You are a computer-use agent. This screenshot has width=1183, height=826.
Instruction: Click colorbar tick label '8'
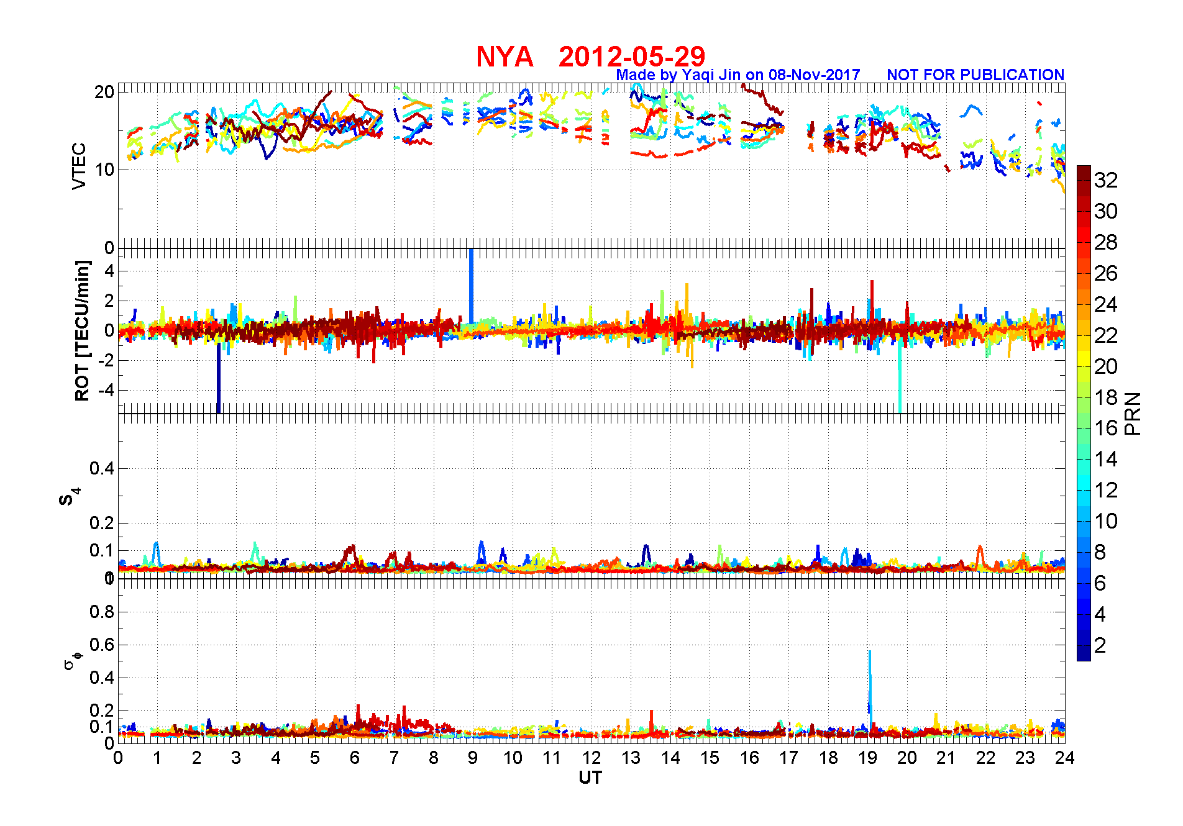pos(1100,552)
